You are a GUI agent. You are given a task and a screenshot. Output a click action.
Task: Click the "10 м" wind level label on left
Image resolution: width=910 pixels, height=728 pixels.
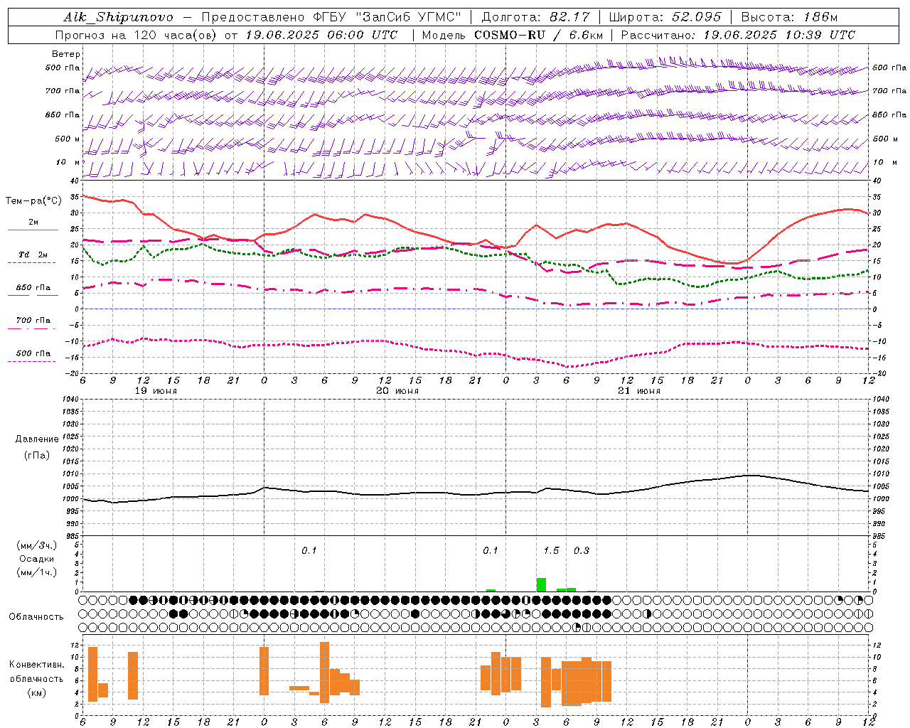tap(68, 162)
